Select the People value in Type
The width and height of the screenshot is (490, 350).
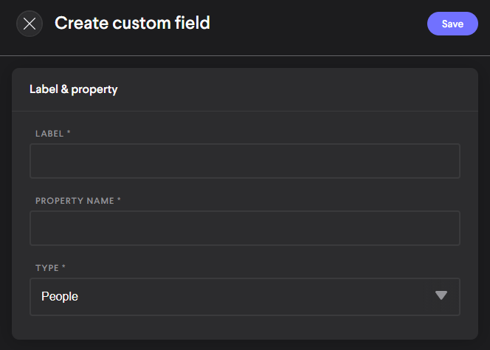[x=61, y=296]
